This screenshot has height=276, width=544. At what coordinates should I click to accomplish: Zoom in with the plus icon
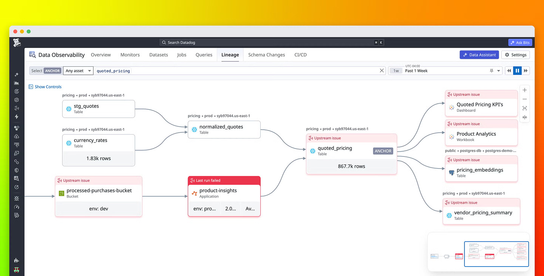pos(525,90)
